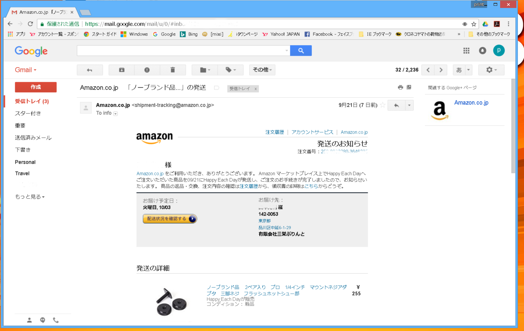Open the Yahoo! JAPAN bookmark
524x331 pixels.
click(281, 34)
